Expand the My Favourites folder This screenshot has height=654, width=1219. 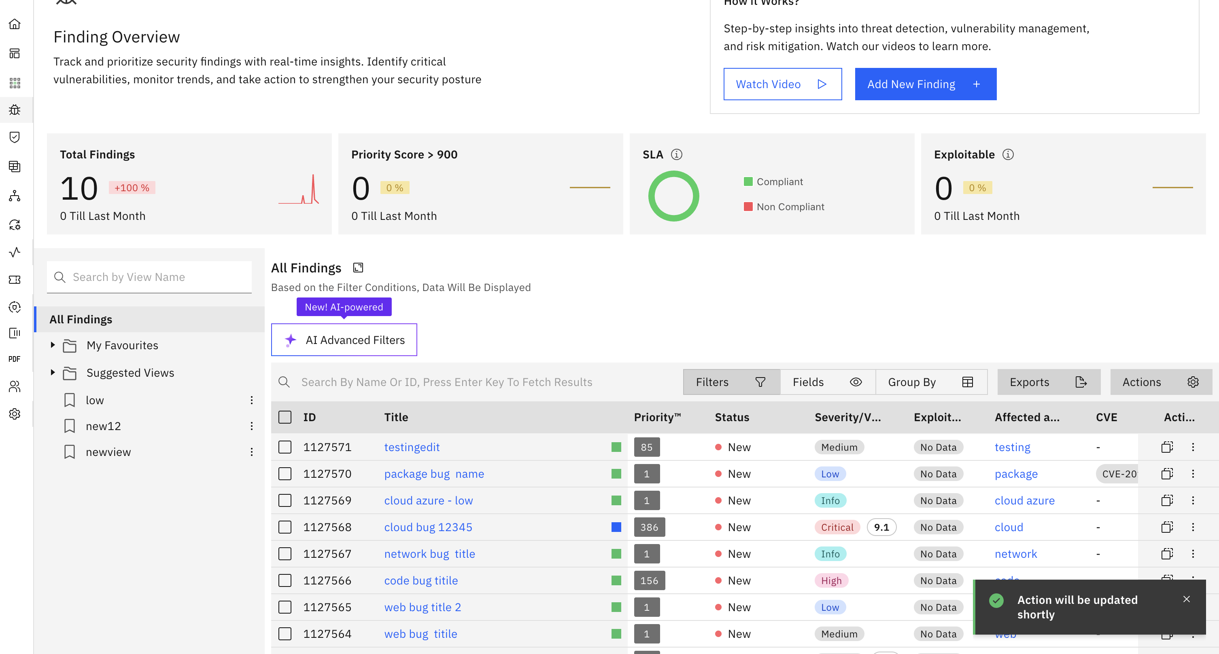pyautogui.click(x=53, y=346)
